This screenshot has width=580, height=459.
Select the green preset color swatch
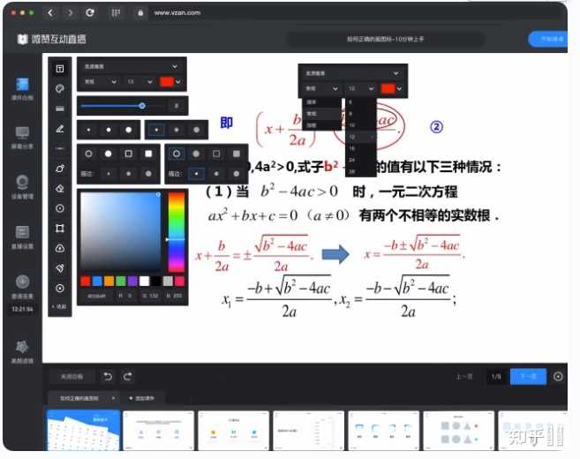coord(121,281)
